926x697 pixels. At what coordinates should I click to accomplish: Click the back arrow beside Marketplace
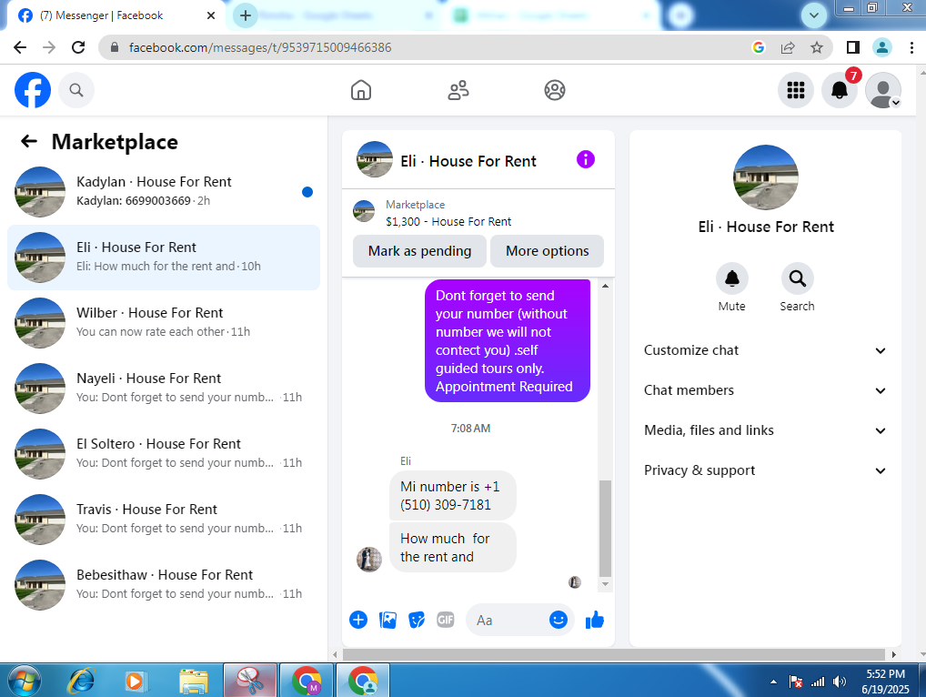[x=29, y=141]
